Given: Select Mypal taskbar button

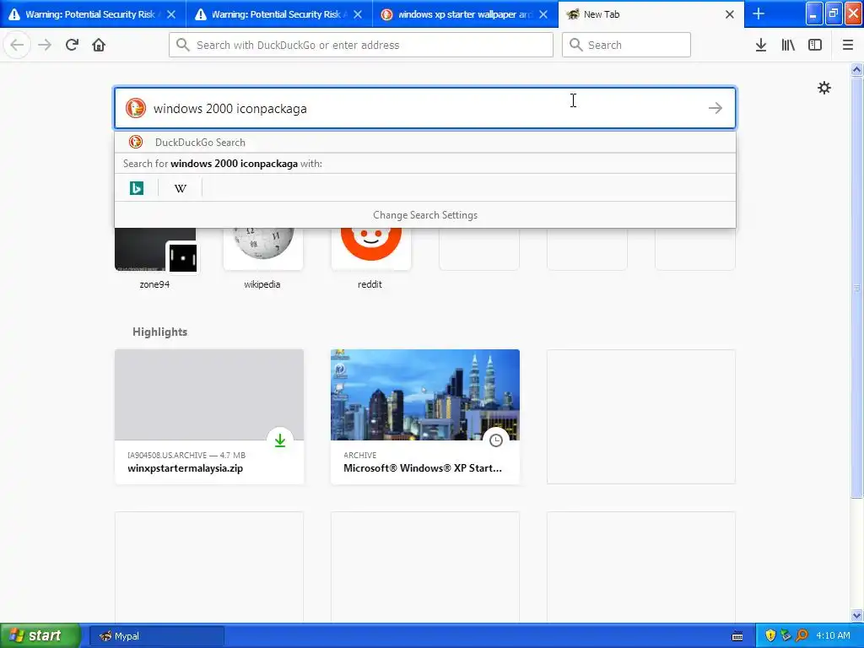Looking at the screenshot, I should click(x=156, y=636).
